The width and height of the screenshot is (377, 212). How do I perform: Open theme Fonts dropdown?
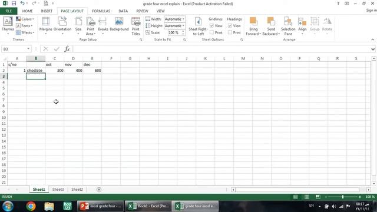tap(24, 26)
